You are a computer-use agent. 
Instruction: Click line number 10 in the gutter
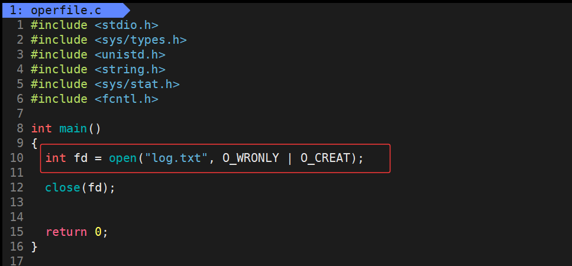pos(17,158)
